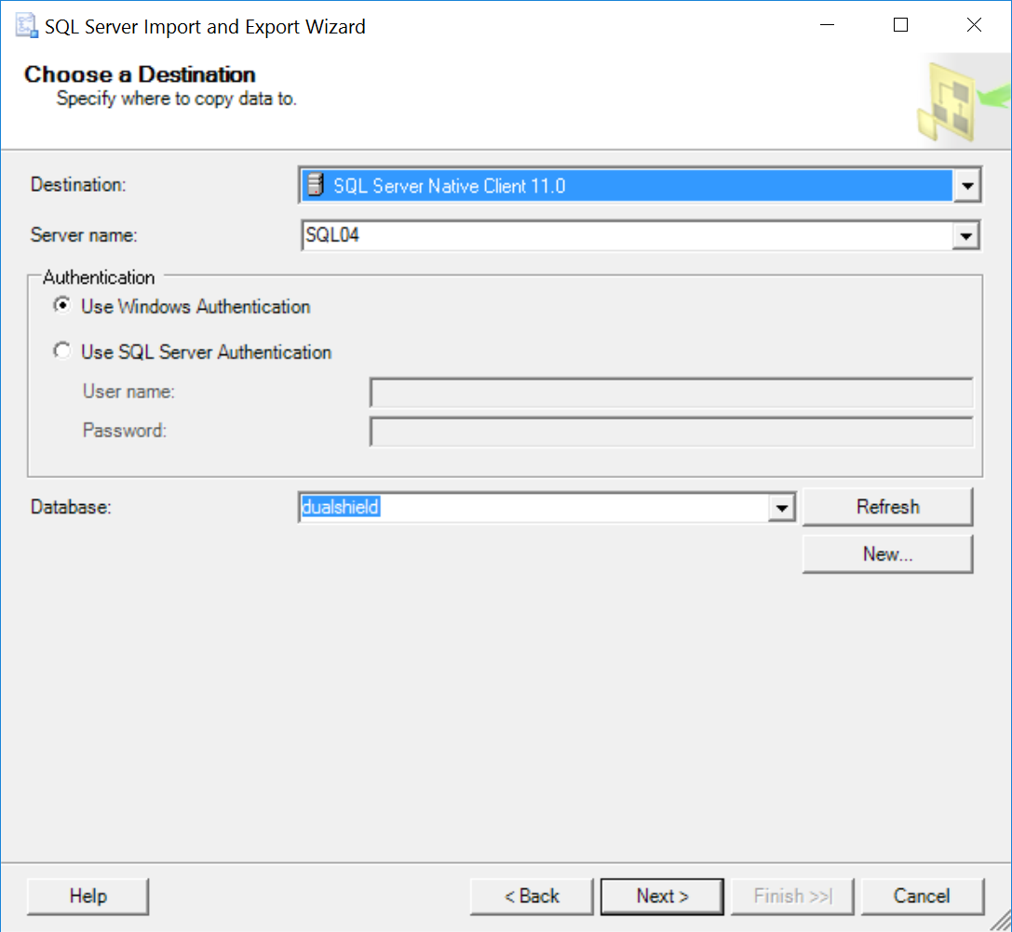Expand the Server name dropdown arrow
The width and height of the screenshot is (1012, 932).
965,235
